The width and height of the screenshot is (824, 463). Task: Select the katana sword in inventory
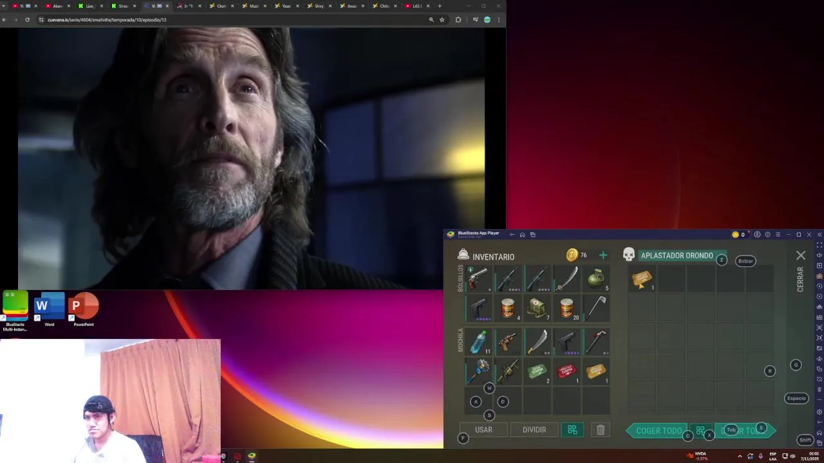tap(566, 278)
